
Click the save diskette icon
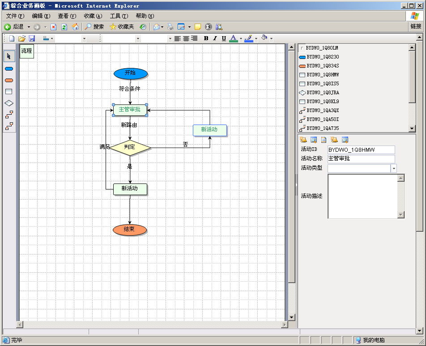click(32, 38)
